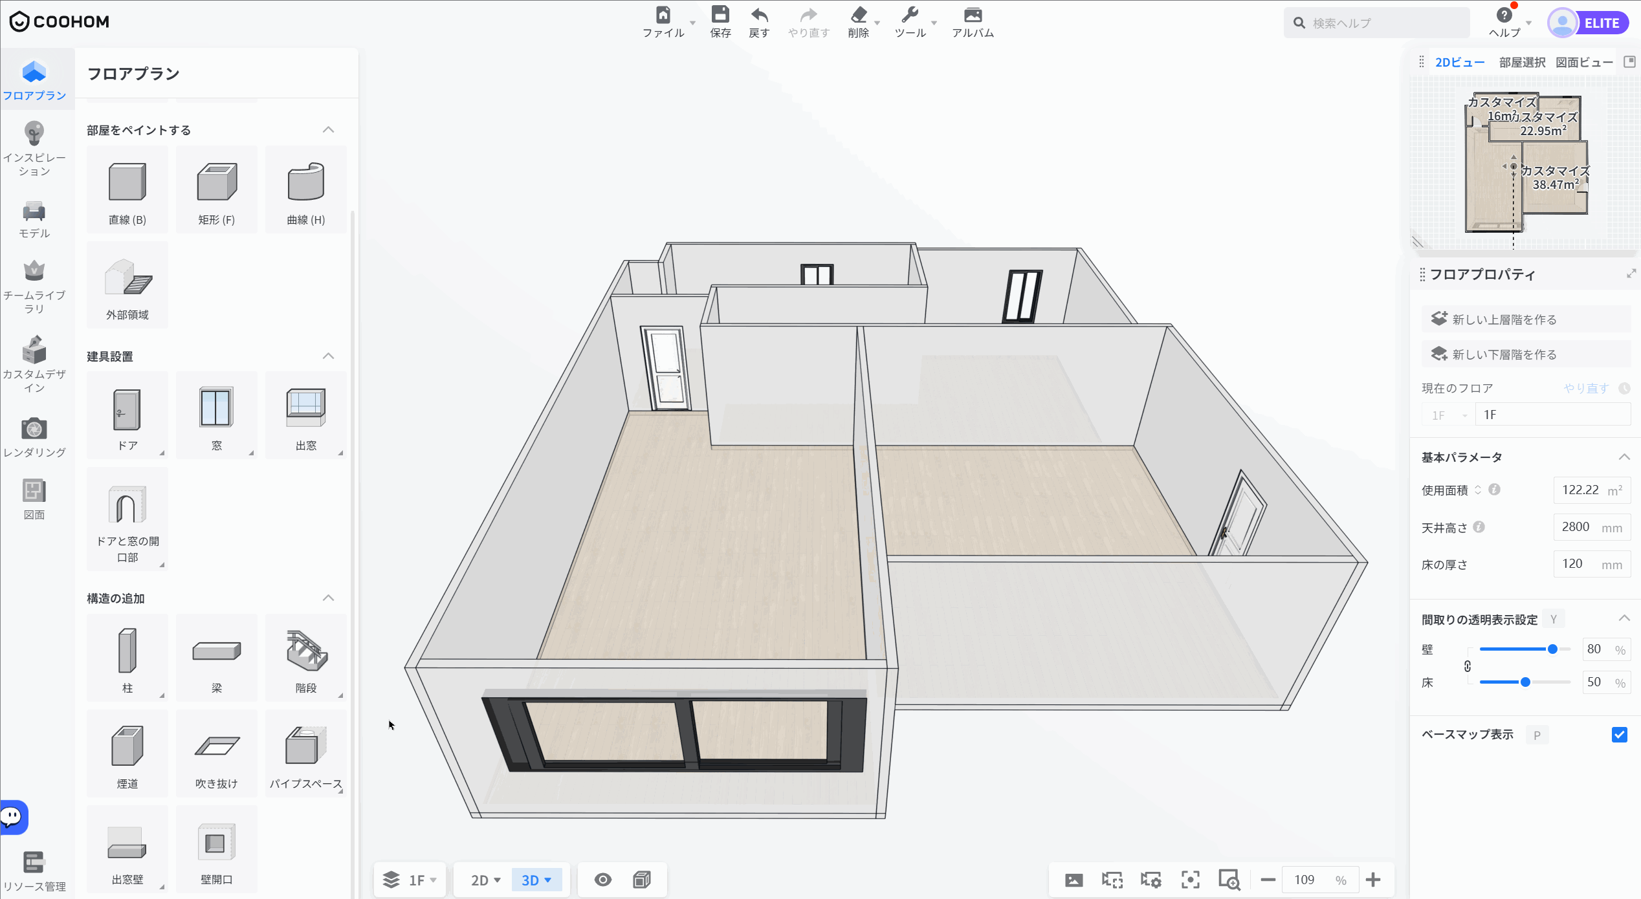Select ドアと窓の開口部 opening tool

click(127, 519)
